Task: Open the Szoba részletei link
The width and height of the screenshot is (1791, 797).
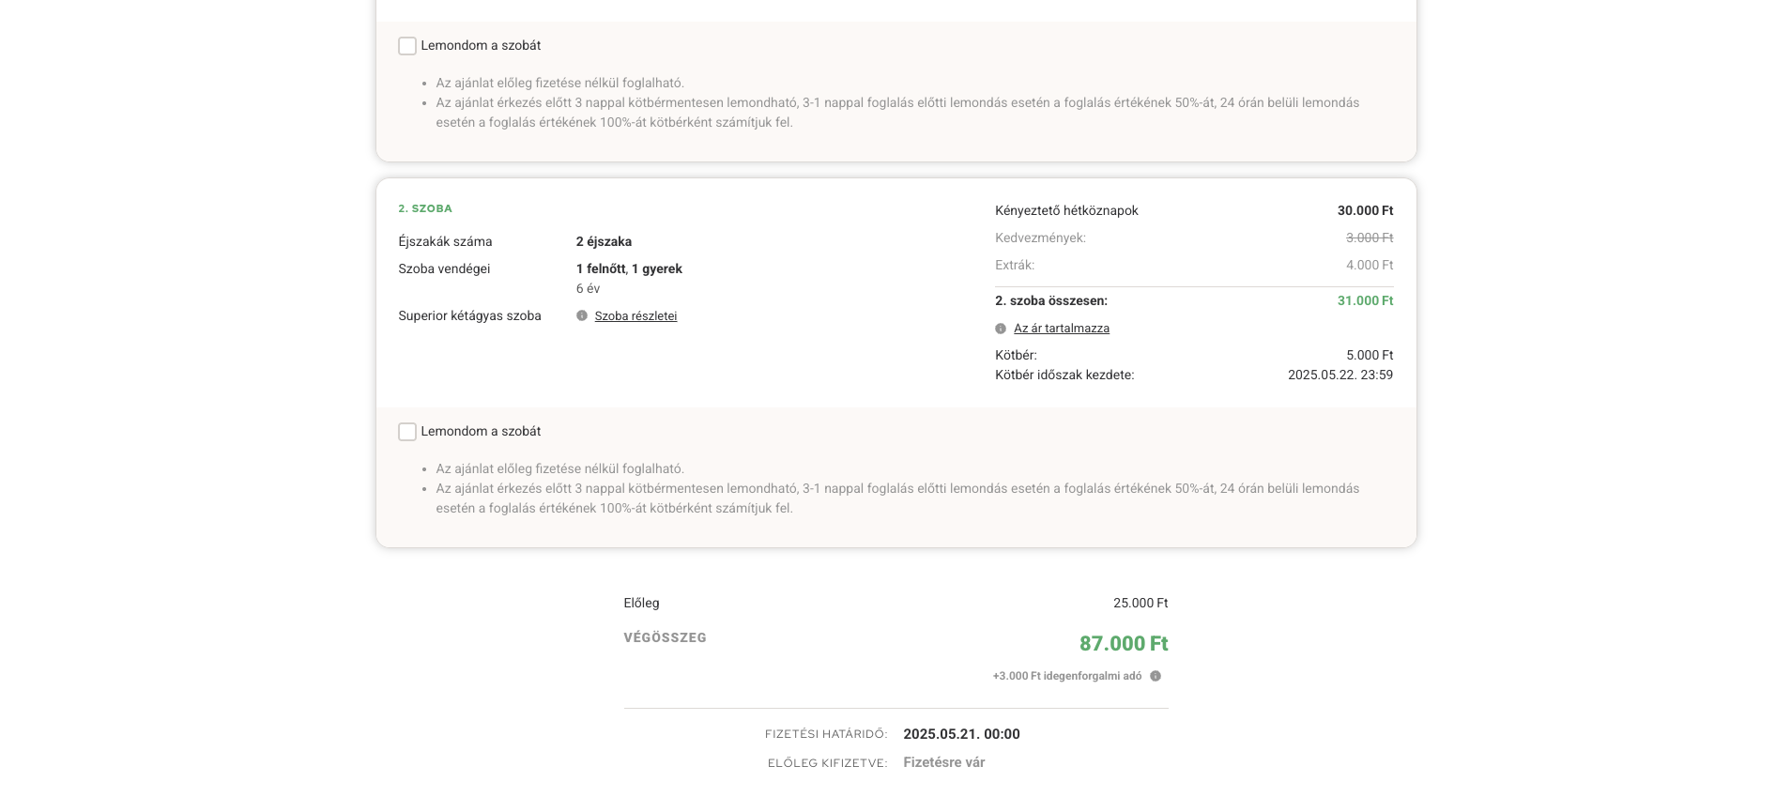Action: 635,316
